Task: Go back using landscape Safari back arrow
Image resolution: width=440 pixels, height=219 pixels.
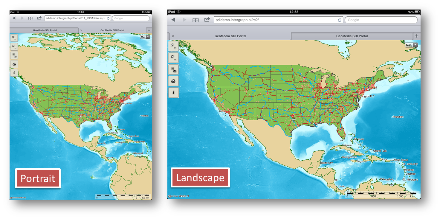Action: click(x=173, y=20)
